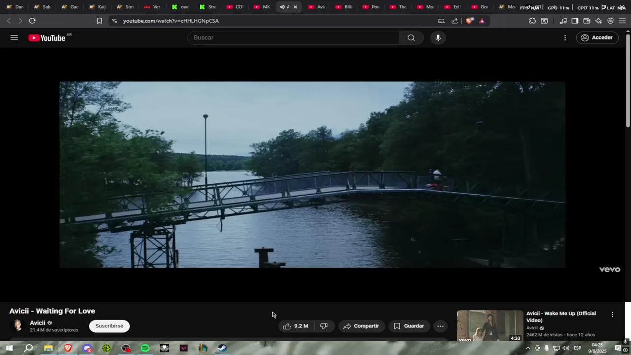Switch to the 'Dan' tab
The height and width of the screenshot is (355, 631).
pyautogui.click(x=15, y=7)
